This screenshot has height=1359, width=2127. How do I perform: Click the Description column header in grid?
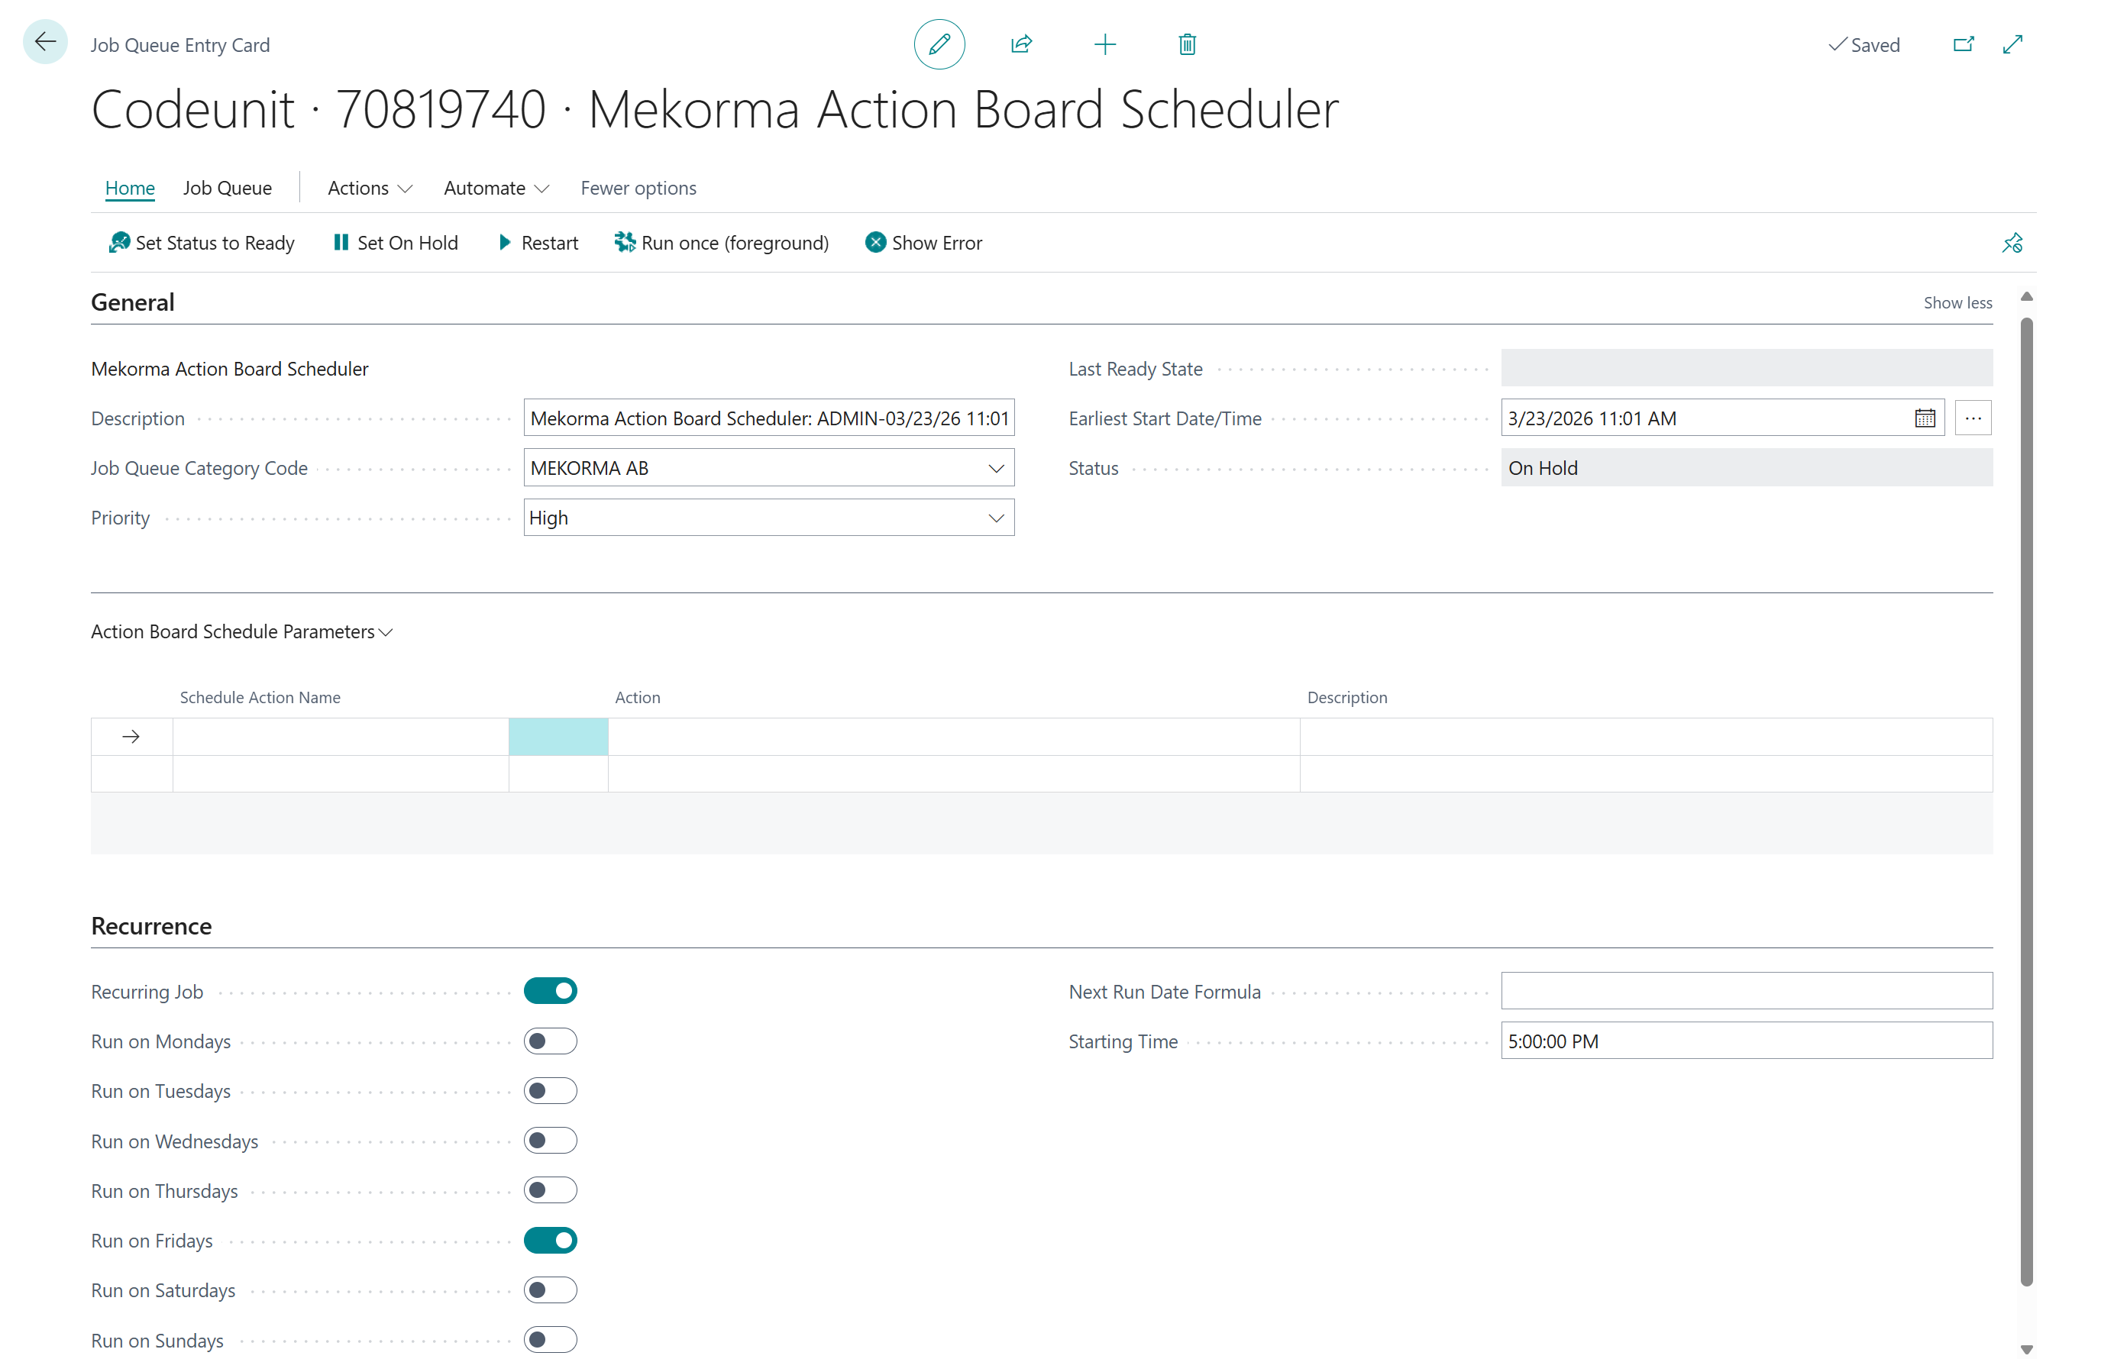[1347, 697]
